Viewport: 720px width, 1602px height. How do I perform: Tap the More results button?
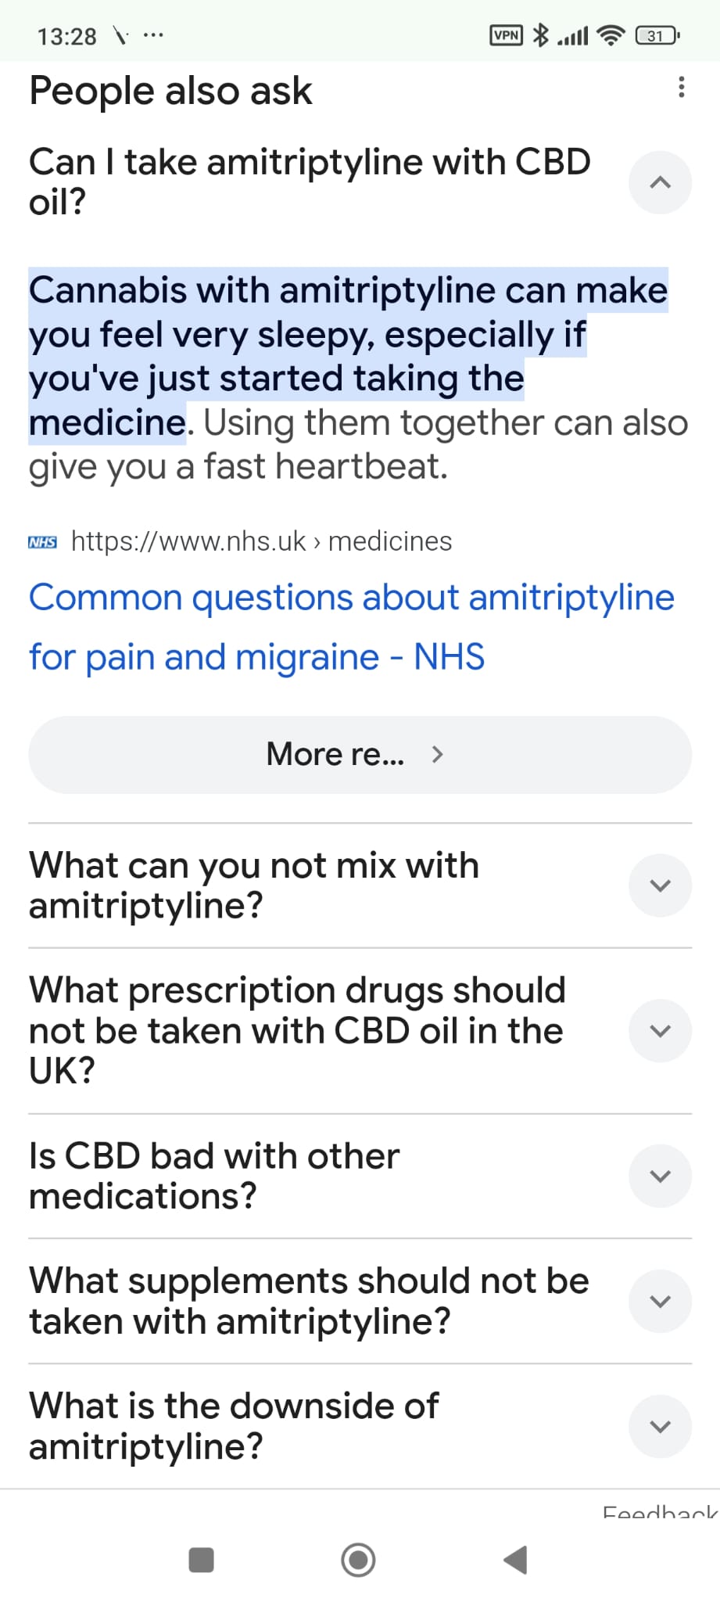tap(360, 755)
